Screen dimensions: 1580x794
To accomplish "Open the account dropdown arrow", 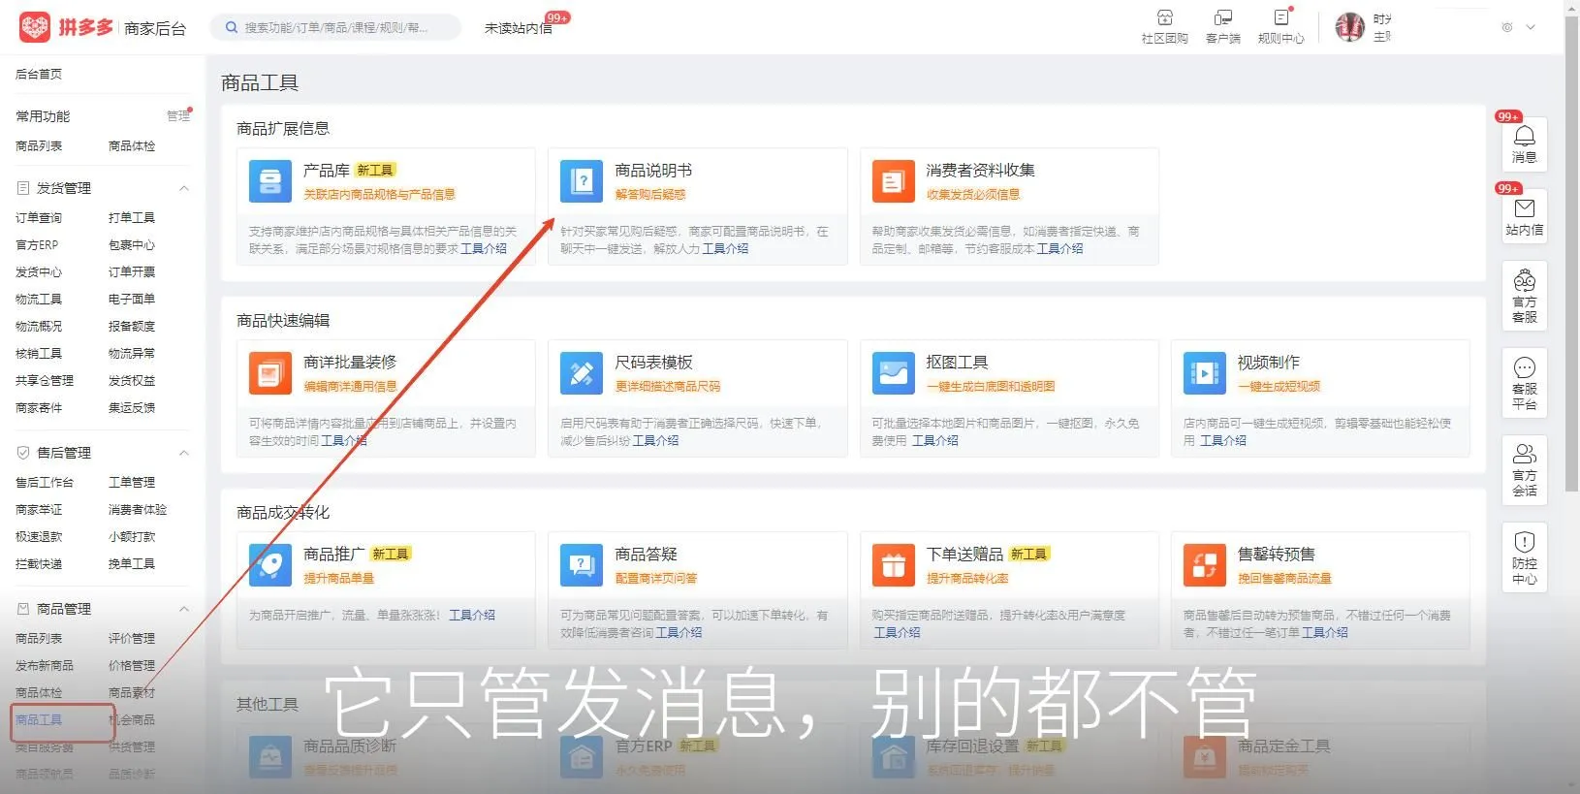I will point(1531,27).
